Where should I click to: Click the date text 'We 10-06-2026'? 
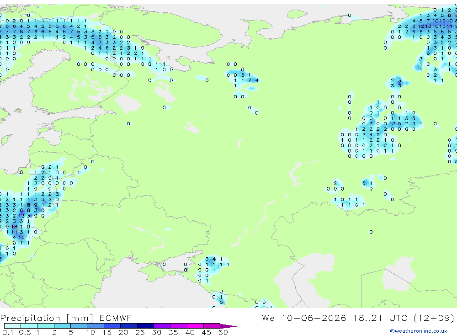coord(304,318)
